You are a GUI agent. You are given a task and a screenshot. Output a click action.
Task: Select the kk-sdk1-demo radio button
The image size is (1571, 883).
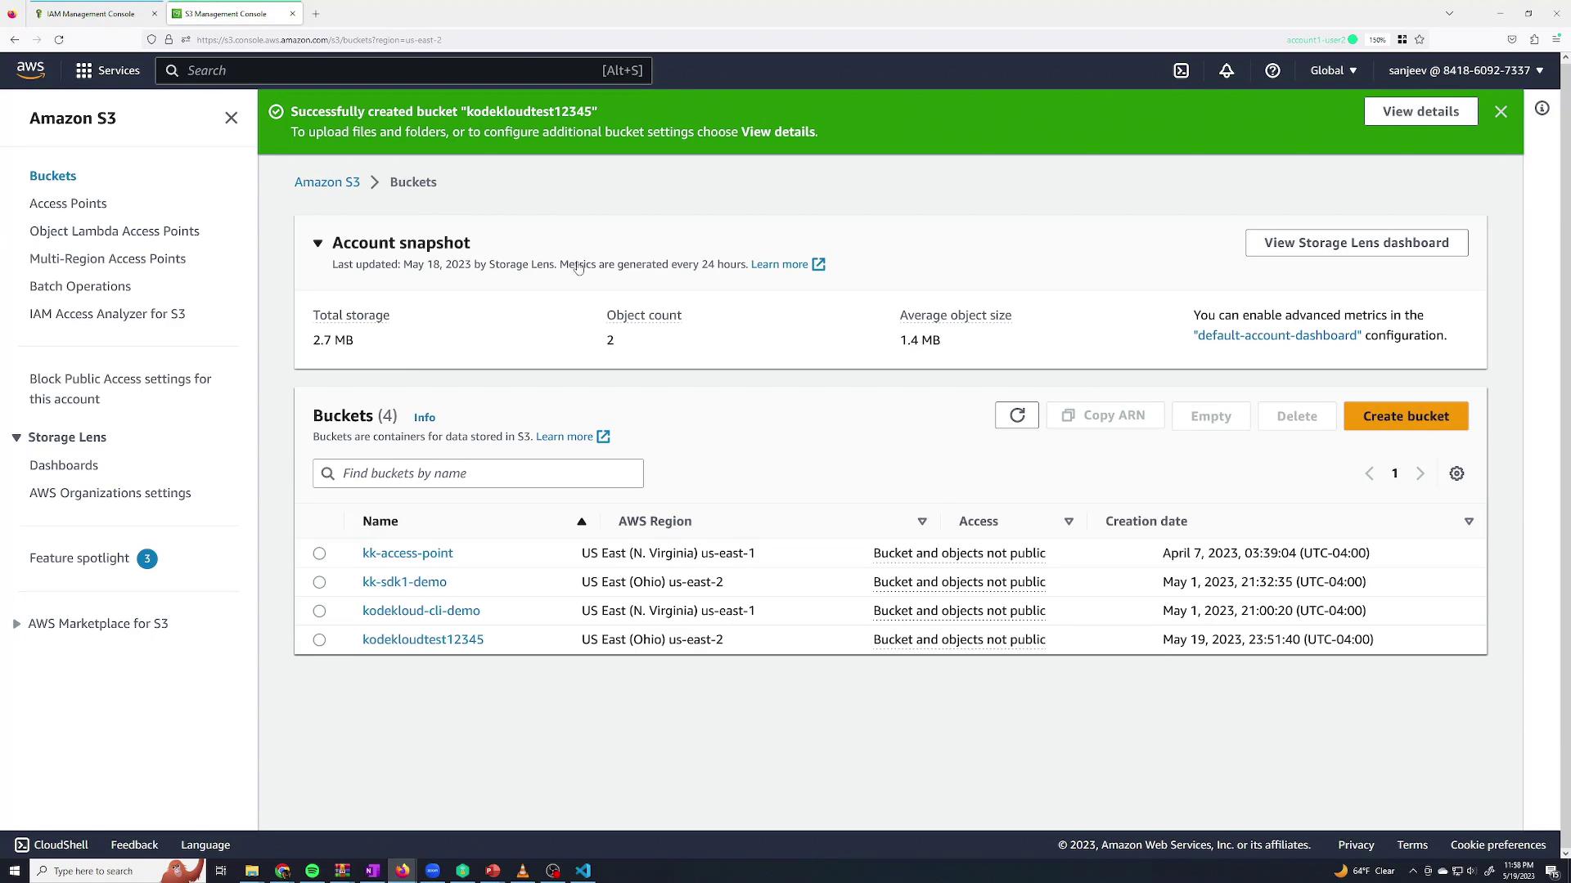tap(319, 582)
